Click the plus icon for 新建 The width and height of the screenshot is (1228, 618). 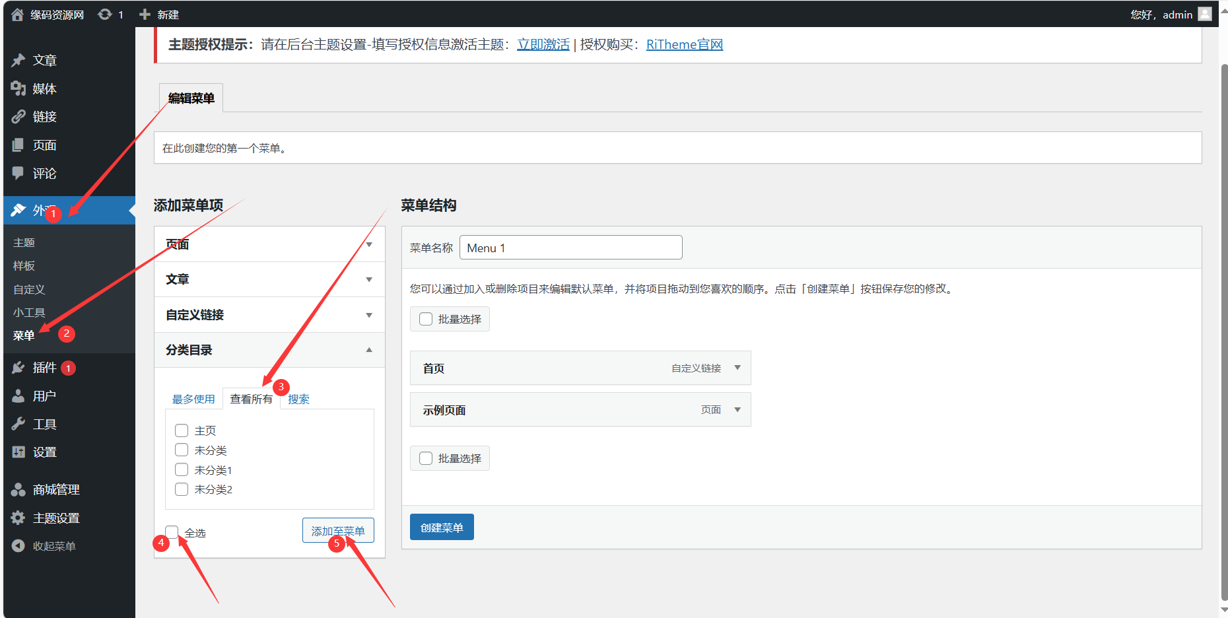coord(145,15)
